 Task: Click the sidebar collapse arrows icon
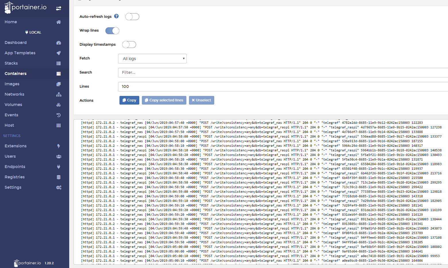[59, 8]
